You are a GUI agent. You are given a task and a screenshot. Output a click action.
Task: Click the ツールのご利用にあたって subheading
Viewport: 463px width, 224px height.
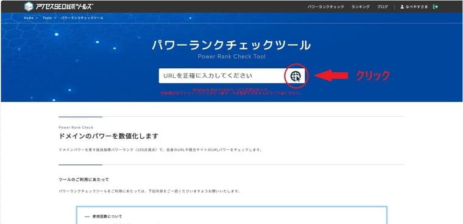pos(84,180)
